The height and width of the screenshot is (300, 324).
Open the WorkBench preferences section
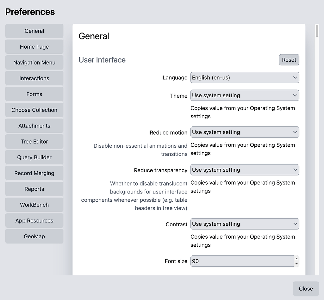(34, 205)
